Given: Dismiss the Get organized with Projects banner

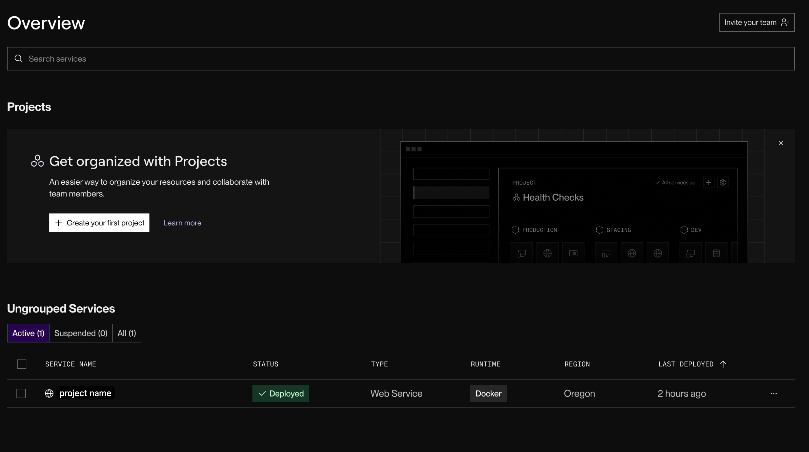Looking at the screenshot, I should (781, 143).
